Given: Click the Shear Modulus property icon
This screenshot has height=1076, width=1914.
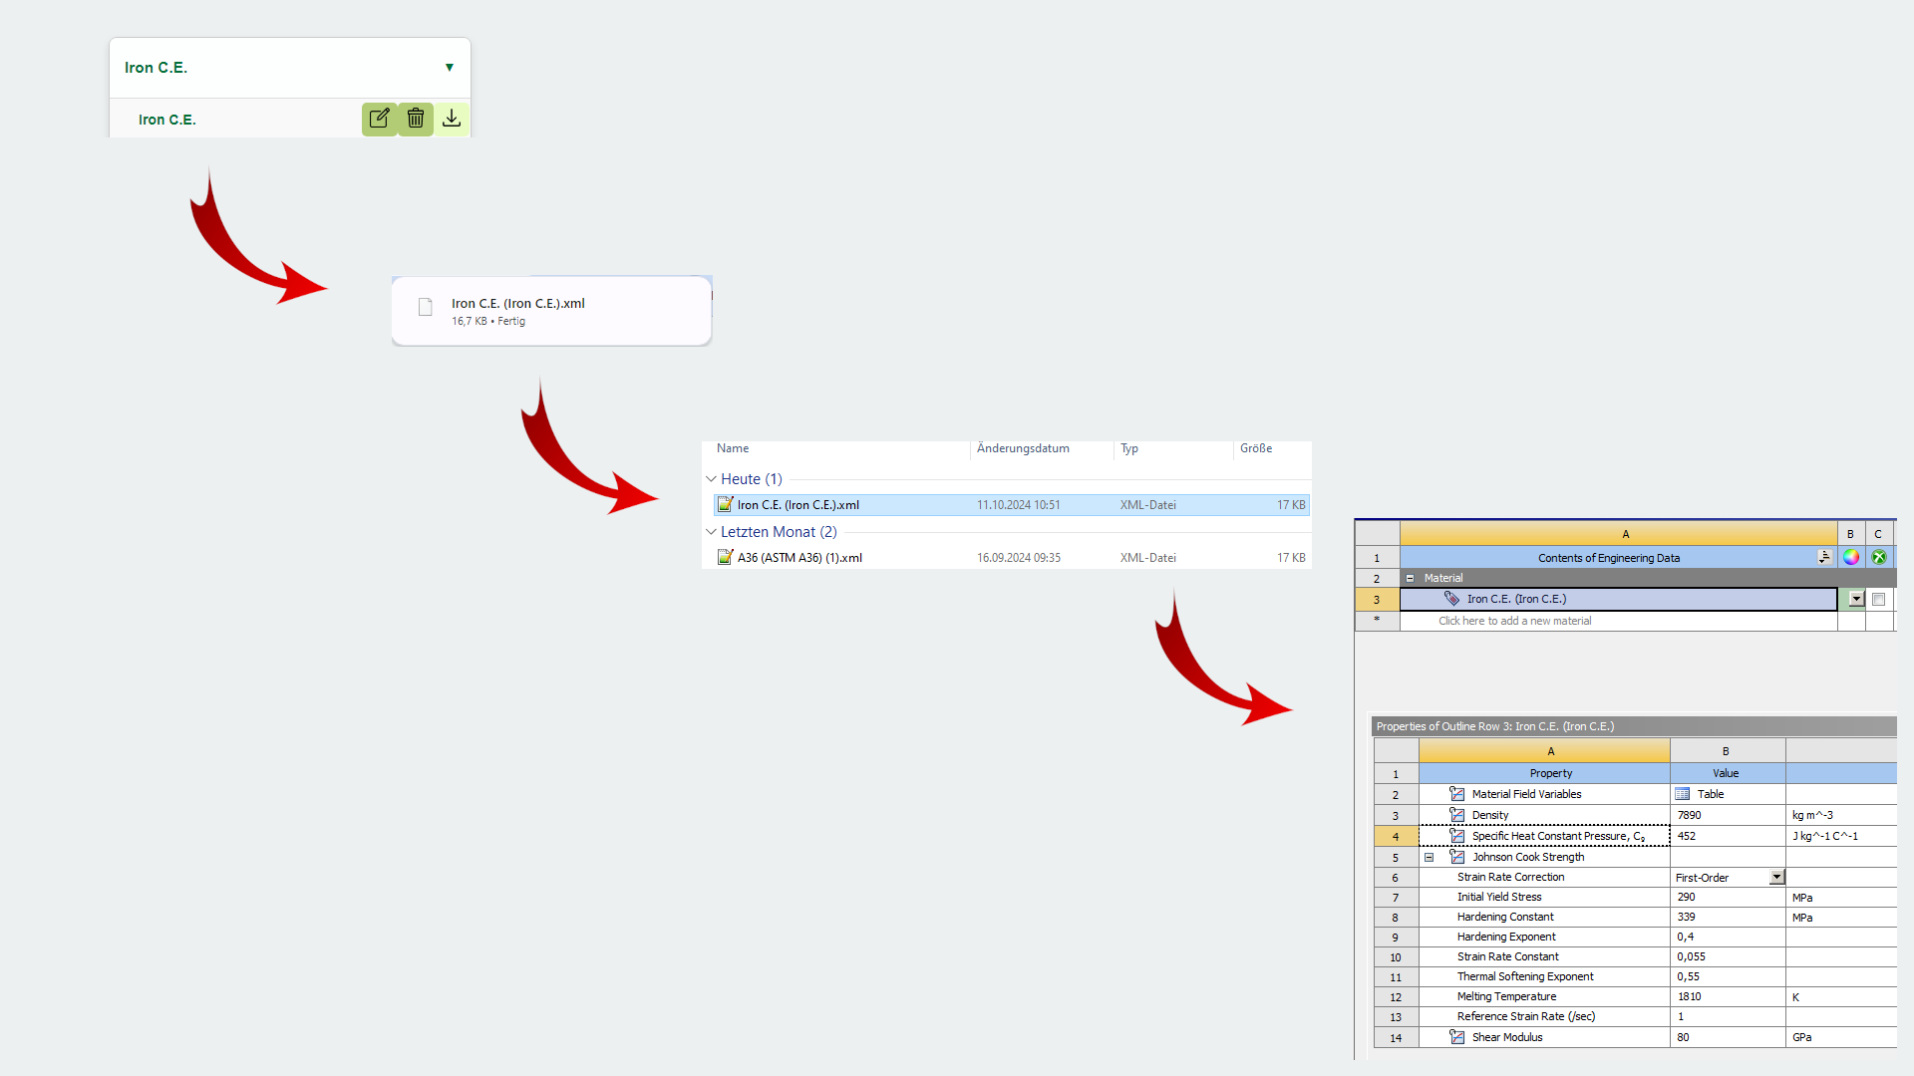Looking at the screenshot, I should [1457, 1037].
